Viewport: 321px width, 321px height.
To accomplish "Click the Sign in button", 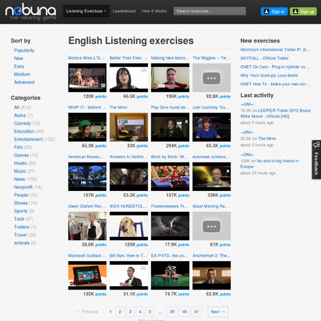I will click(274, 11).
